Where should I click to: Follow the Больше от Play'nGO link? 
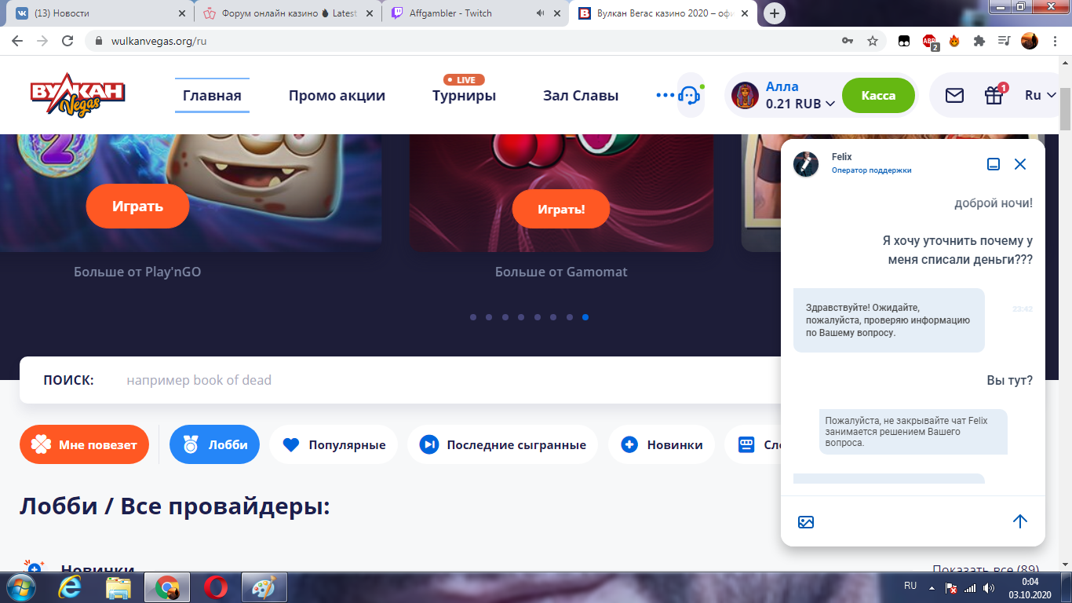[x=137, y=272]
